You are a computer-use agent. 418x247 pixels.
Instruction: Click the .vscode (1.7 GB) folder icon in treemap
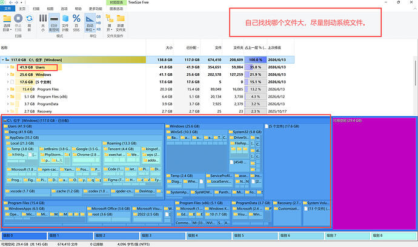click(7, 191)
